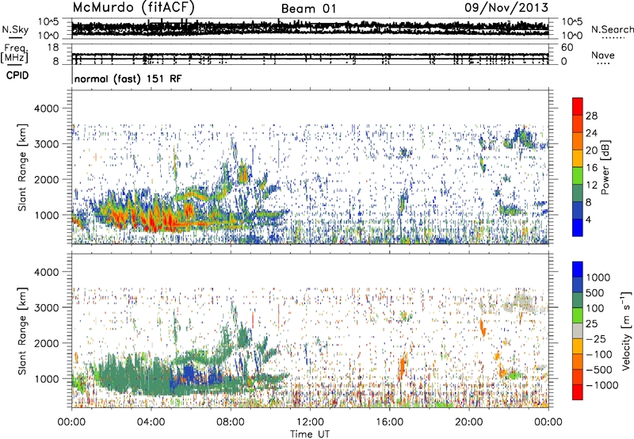634x439 pixels.
Task: Click the '16:00' time axis tick
Action: [389, 422]
